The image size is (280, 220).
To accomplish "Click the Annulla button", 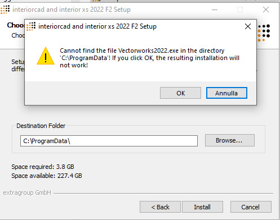I will pyautogui.click(x=226, y=93).
